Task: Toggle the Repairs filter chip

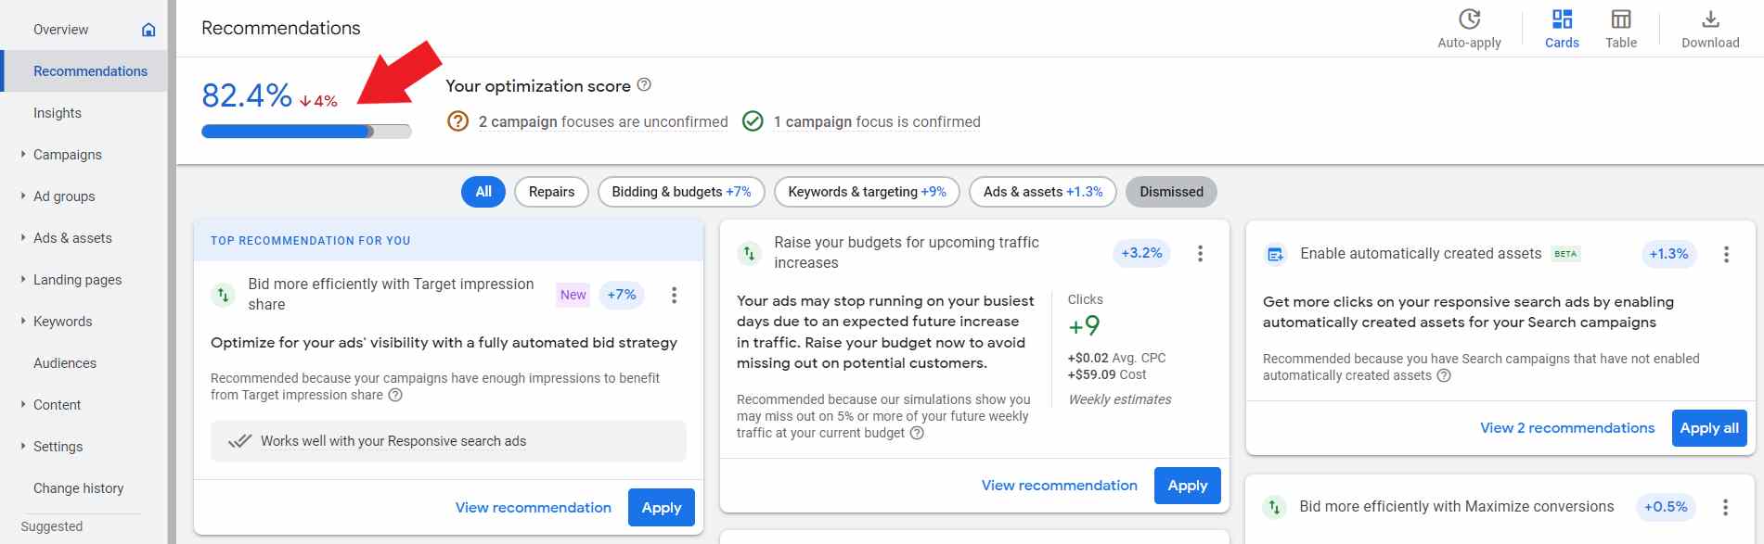Action: coord(551,192)
